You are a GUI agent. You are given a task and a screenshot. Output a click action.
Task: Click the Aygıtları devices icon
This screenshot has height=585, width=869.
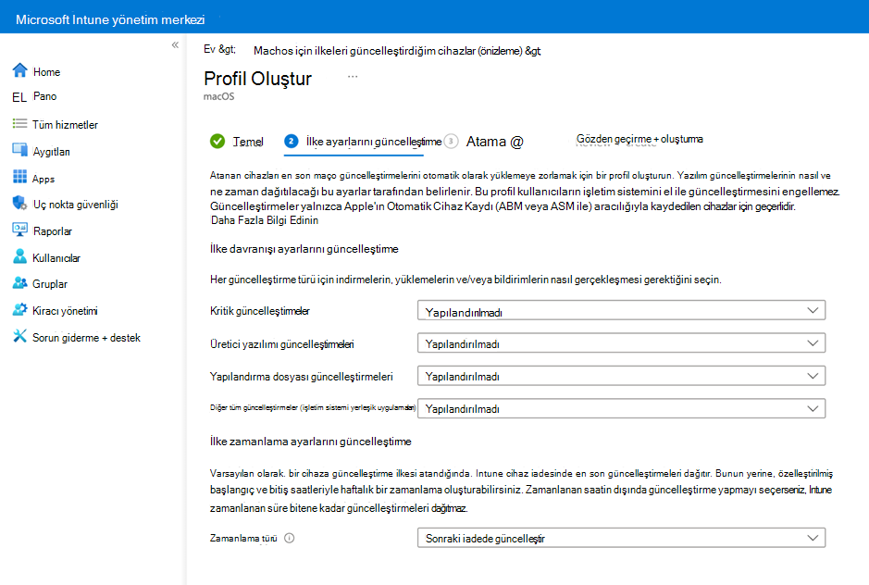(20, 150)
